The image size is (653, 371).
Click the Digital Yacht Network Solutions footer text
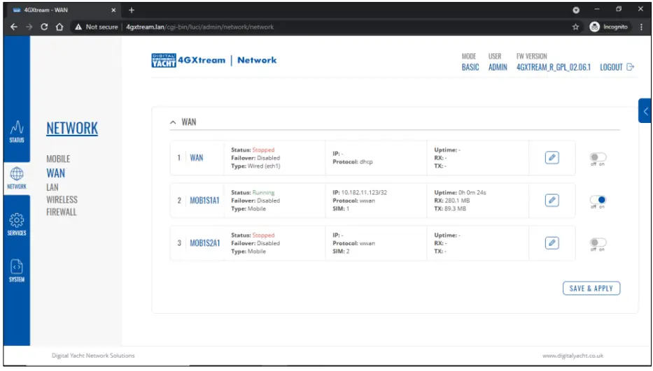[93, 356]
